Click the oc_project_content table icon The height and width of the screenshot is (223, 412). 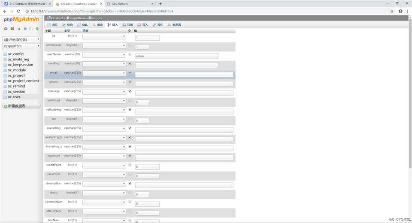(5, 81)
